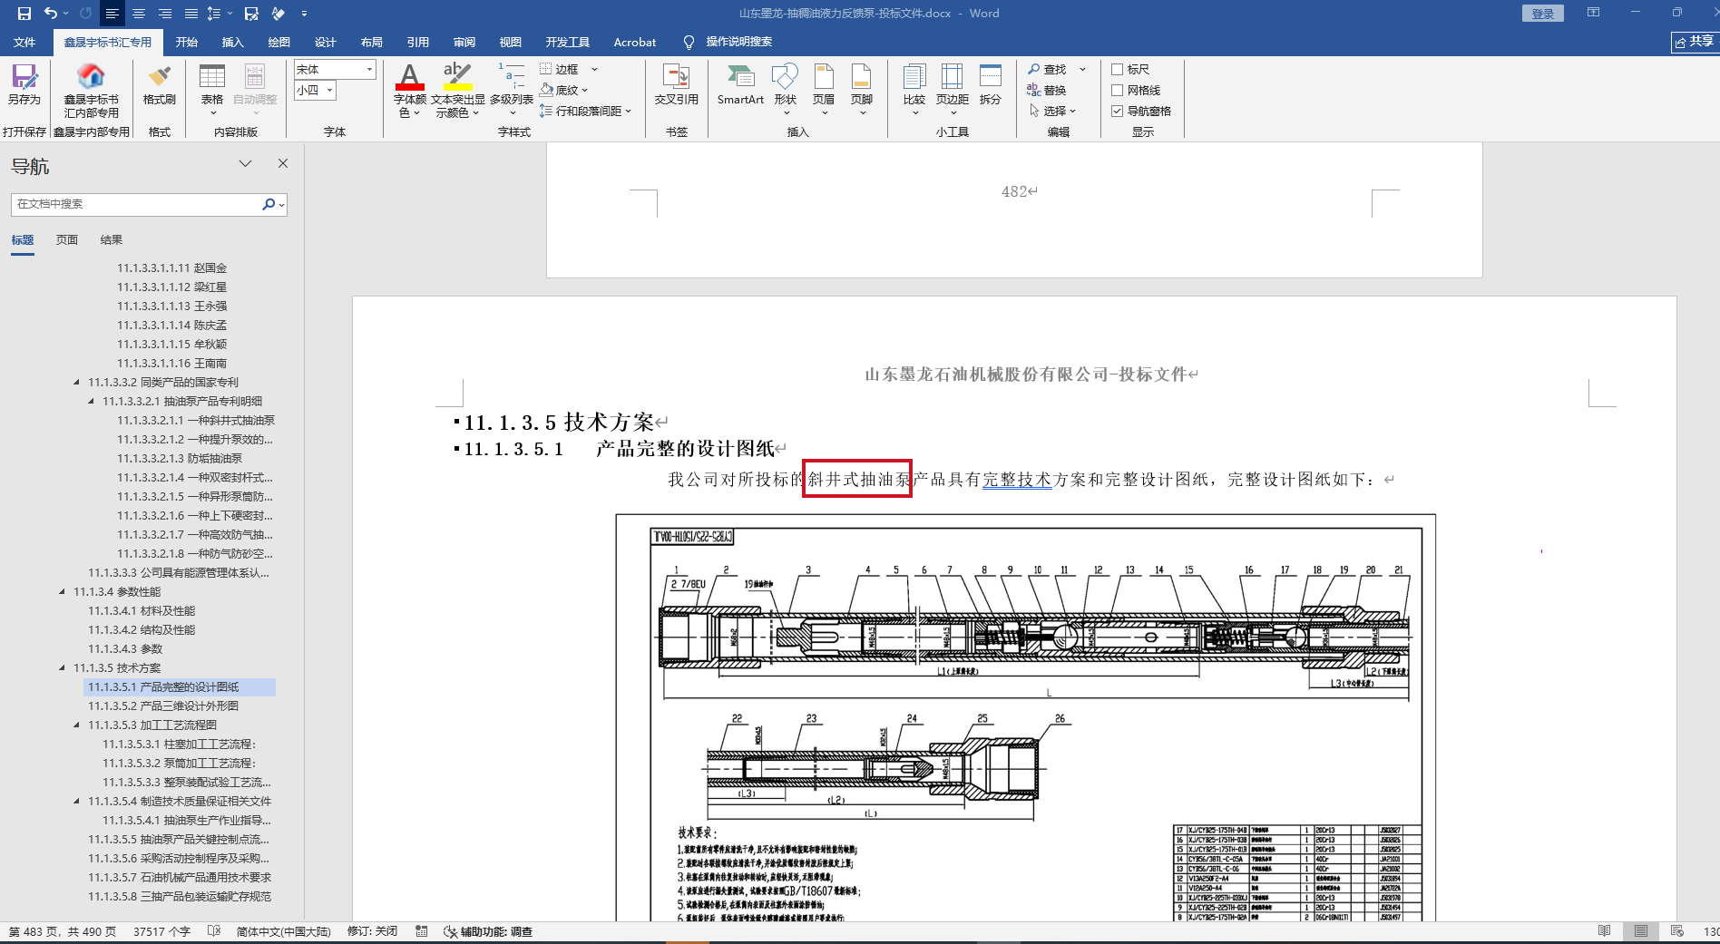This screenshot has width=1720, height=944.
Task: Click the 页眉 header icon
Action: [824, 89]
